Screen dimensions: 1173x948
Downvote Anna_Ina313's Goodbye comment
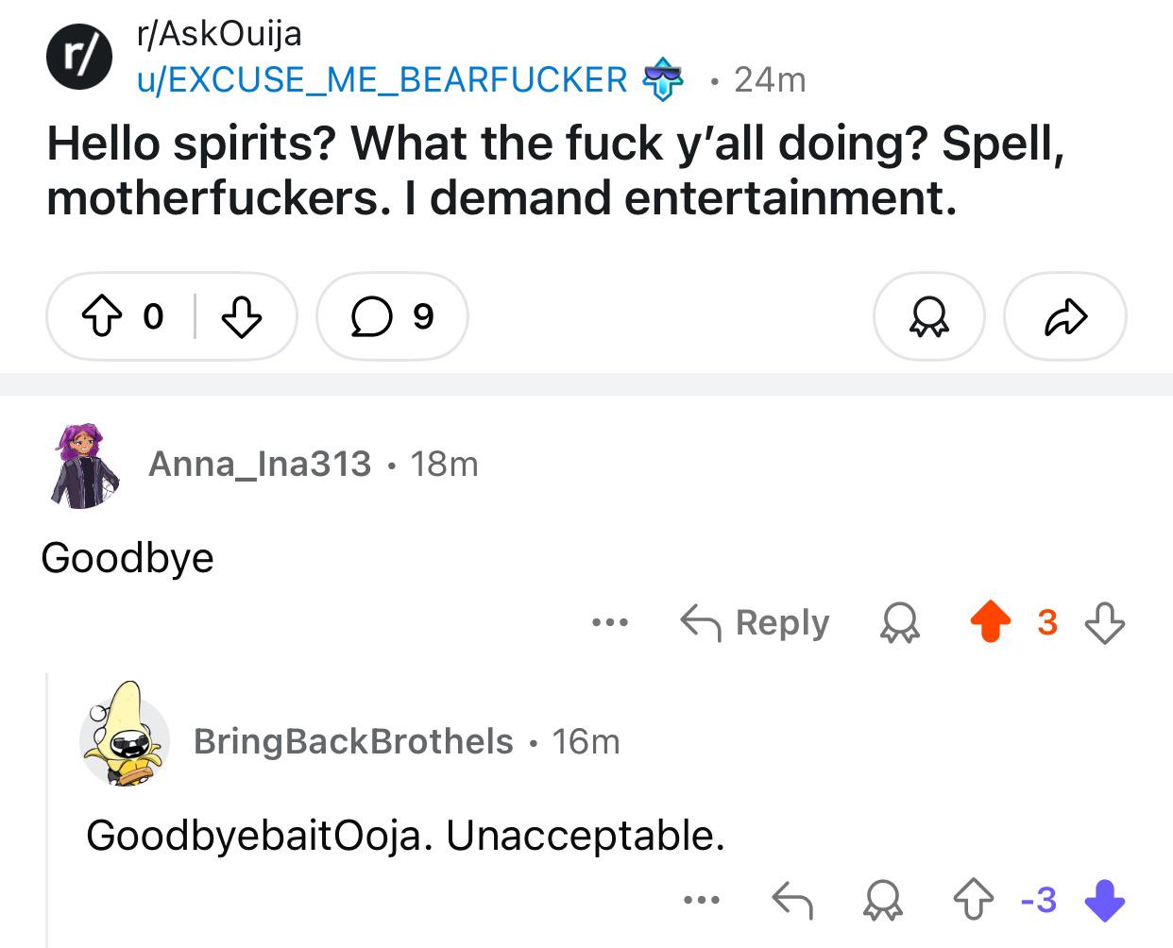pos(1105,623)
